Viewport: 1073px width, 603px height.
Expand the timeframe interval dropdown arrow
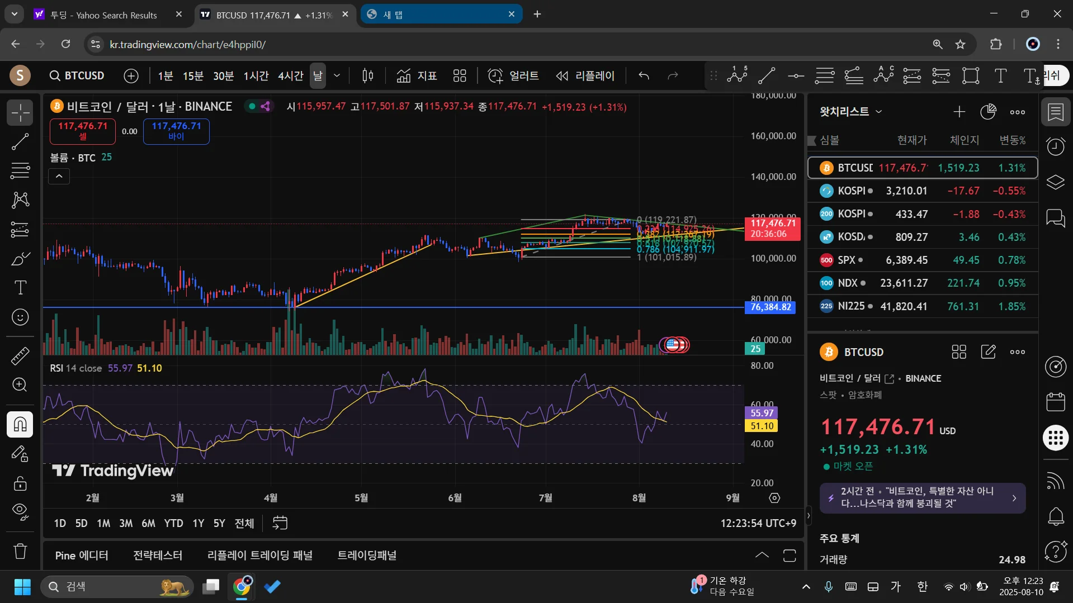pyautogui.click(x=337, y=76)
